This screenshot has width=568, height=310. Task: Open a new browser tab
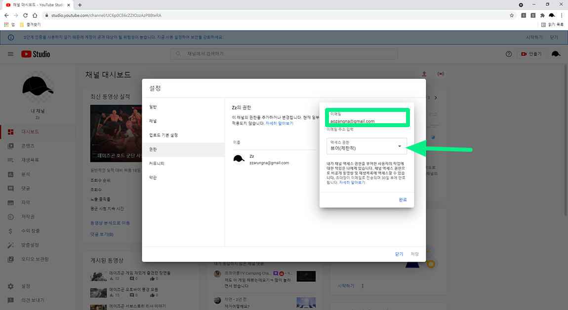point(80,5)
